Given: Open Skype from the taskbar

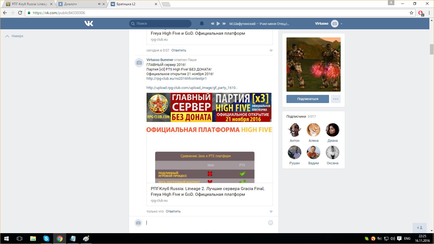Looking at the screenshot, I should [46, 239].
